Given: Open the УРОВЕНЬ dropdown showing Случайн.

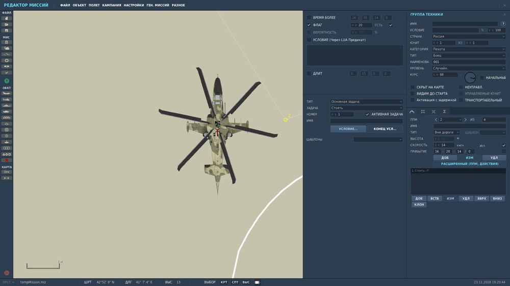Looking at the screenshot, I should point(469,68).
